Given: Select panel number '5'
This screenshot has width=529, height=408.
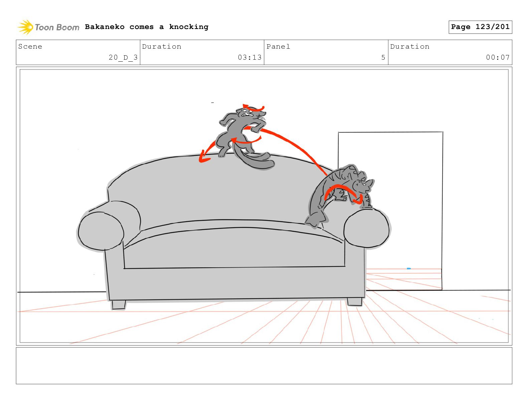Looking at the screenshot, I should pyautogui.click(x=383, y=57).
